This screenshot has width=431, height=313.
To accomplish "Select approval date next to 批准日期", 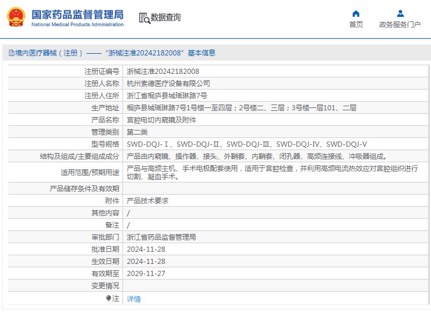I will [x=146, y=249].
